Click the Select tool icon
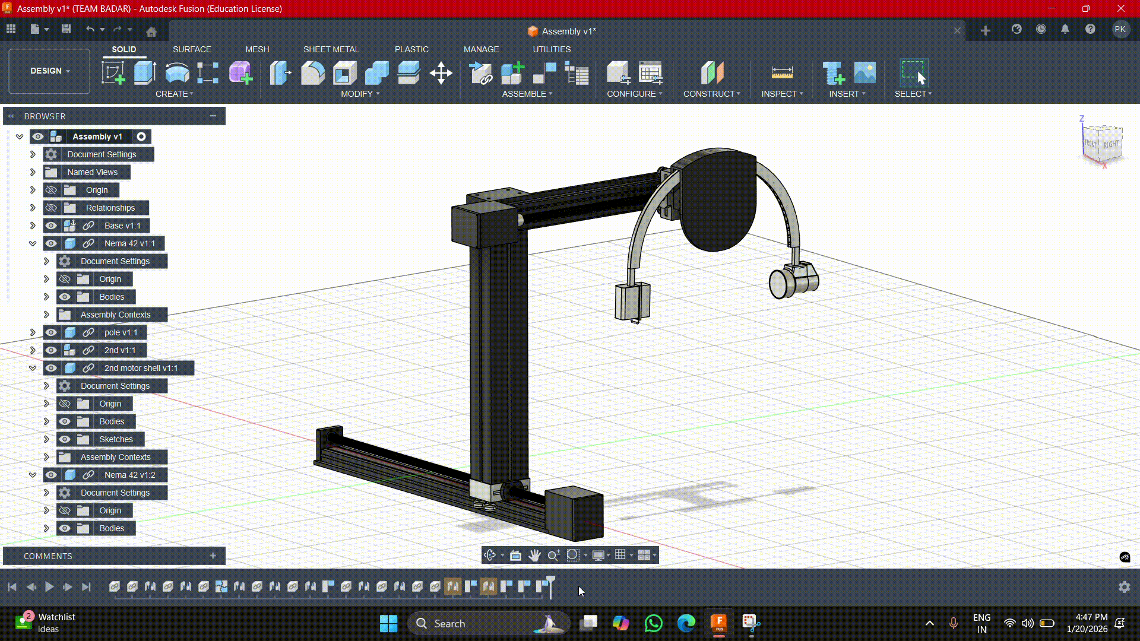 913,73
